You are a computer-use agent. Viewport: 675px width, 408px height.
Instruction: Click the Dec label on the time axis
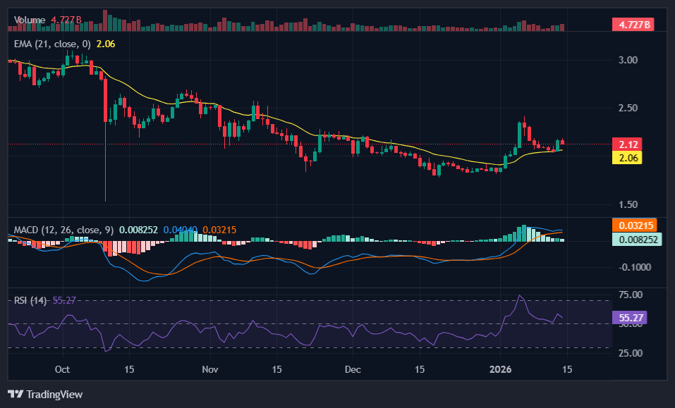pos(353,369)
